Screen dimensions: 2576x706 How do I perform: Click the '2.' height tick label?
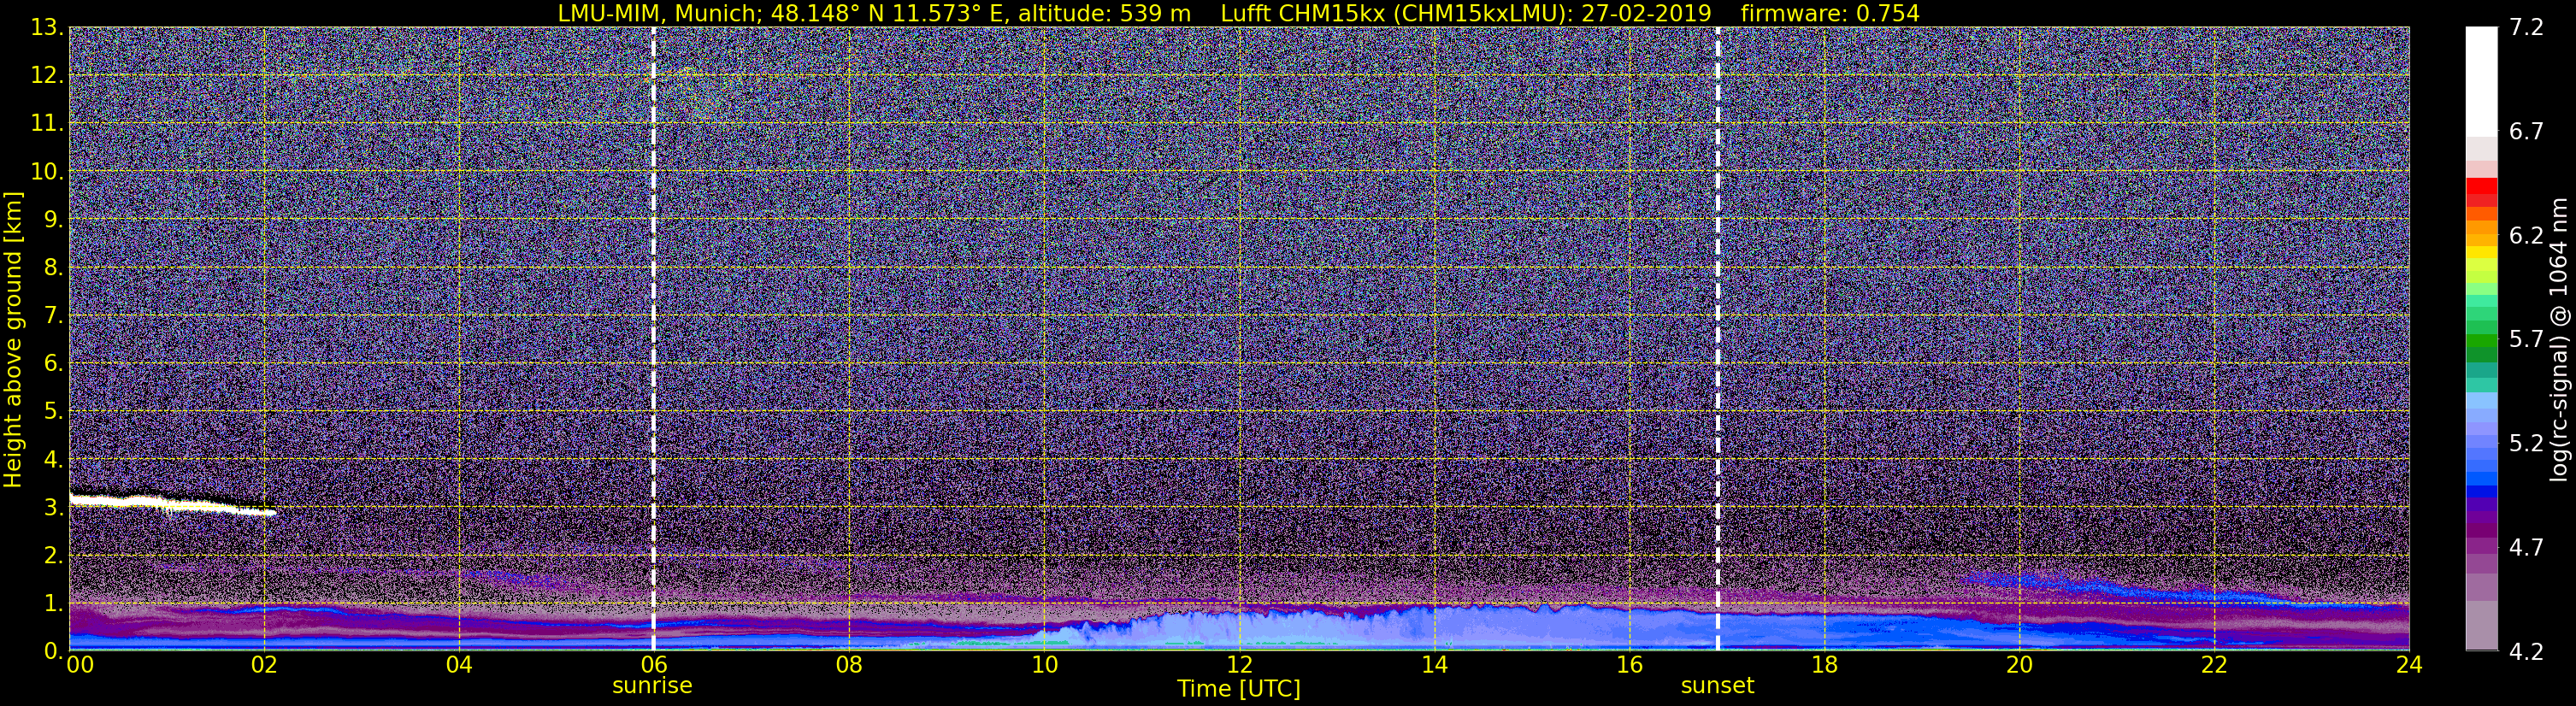pyautogui.click(x=53, y=555)
